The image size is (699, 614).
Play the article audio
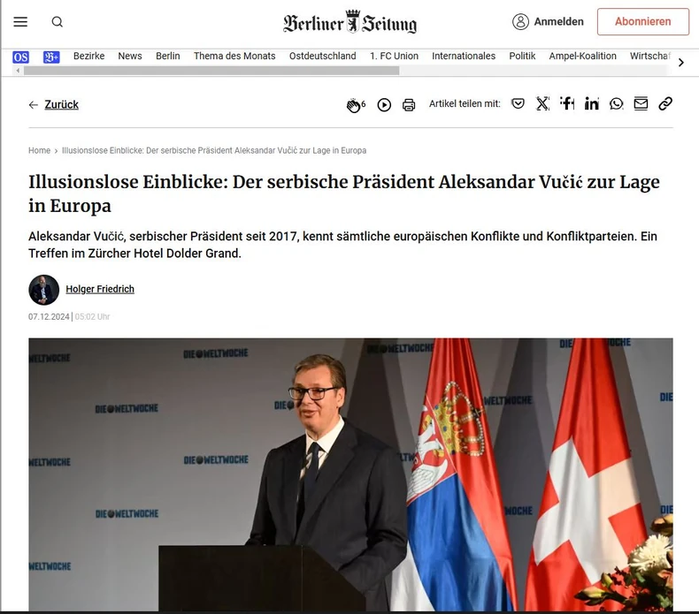point(384,105)
